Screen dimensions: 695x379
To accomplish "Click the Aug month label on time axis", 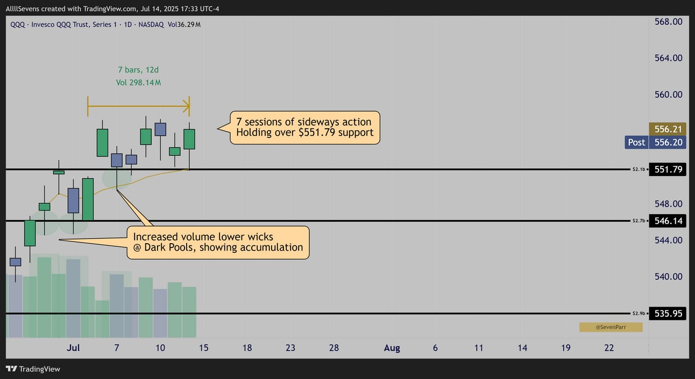I will pyautogui.click(x=392, y=348).
